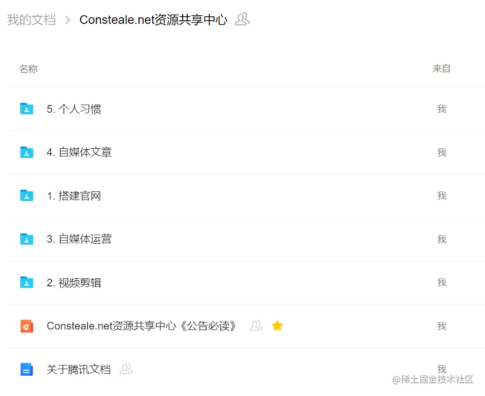This screenshot has height=396, width=485.
Task: Open the 5. 个人习惯 folder
Action: coord(74,109)
